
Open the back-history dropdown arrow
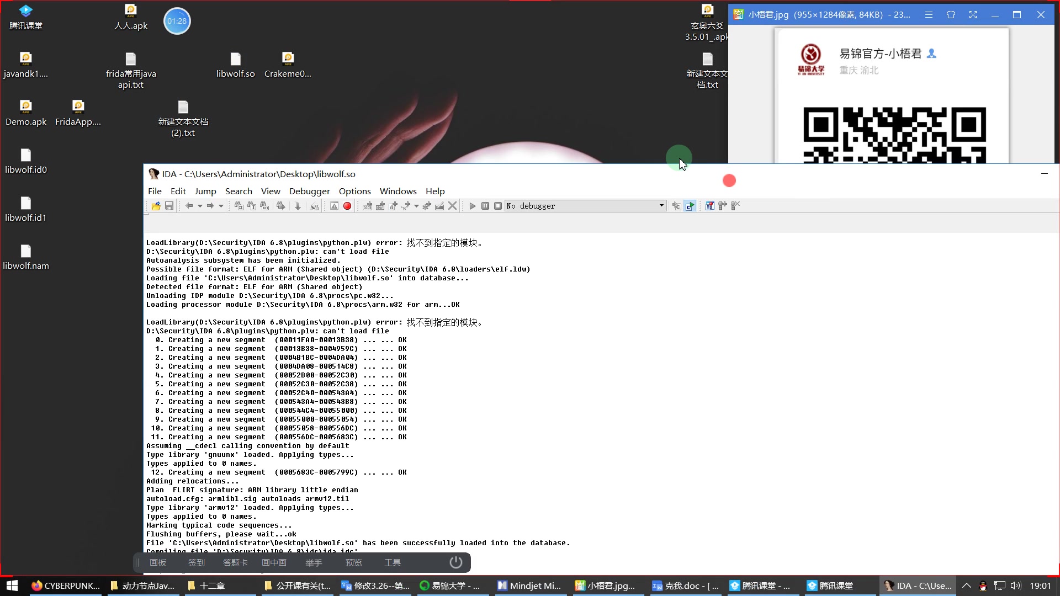tap(200, 206)
